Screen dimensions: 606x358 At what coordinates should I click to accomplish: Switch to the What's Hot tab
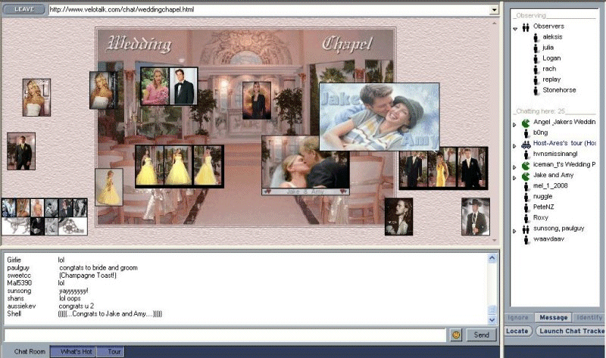pos(76,352)
